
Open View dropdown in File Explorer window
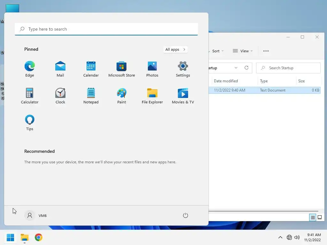coord(243,51)
